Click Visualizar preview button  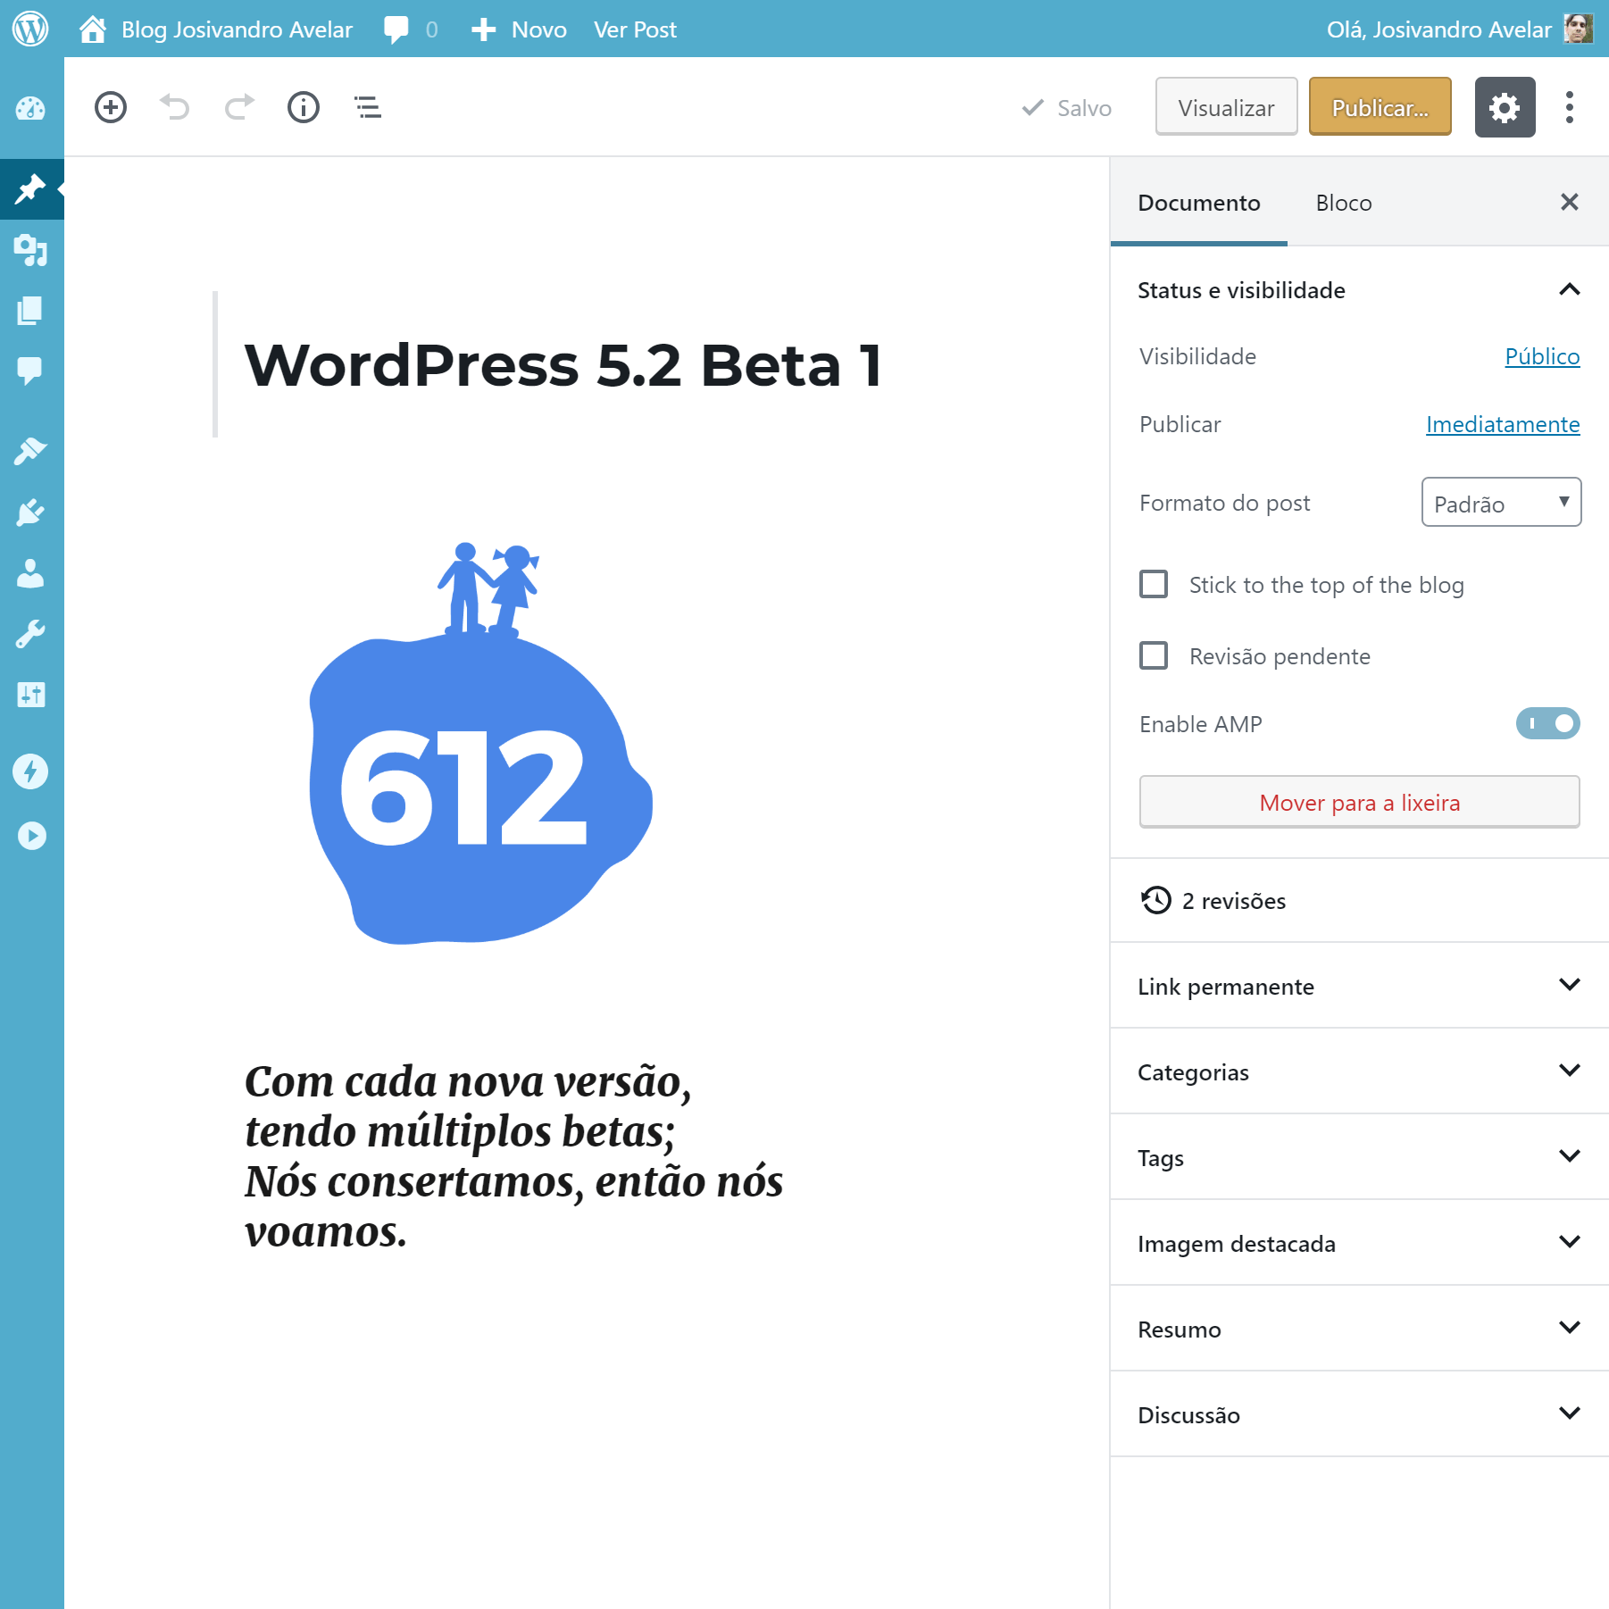[1226, 107]
